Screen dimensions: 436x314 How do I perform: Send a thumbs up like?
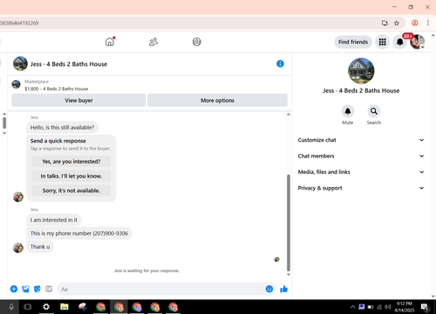click(283, 289)
